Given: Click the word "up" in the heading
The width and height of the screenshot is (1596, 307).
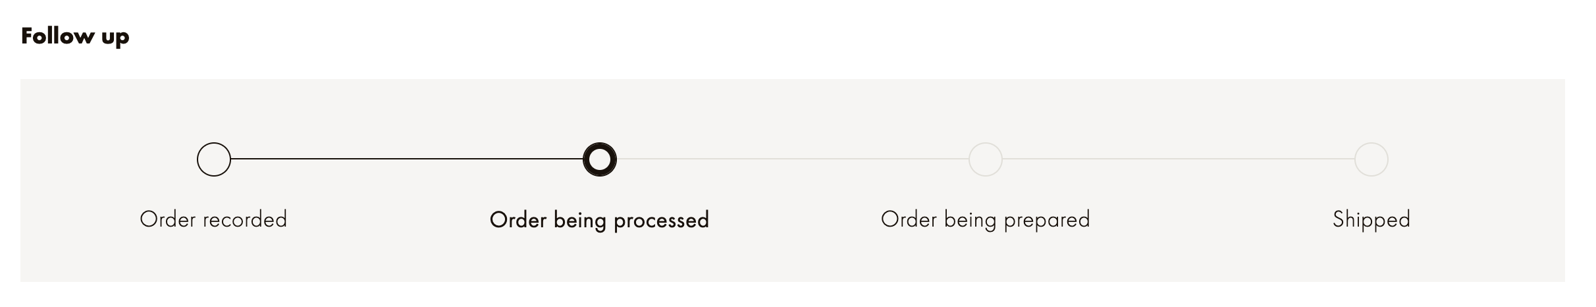Looking at the screenshot, I should [115, 38].
